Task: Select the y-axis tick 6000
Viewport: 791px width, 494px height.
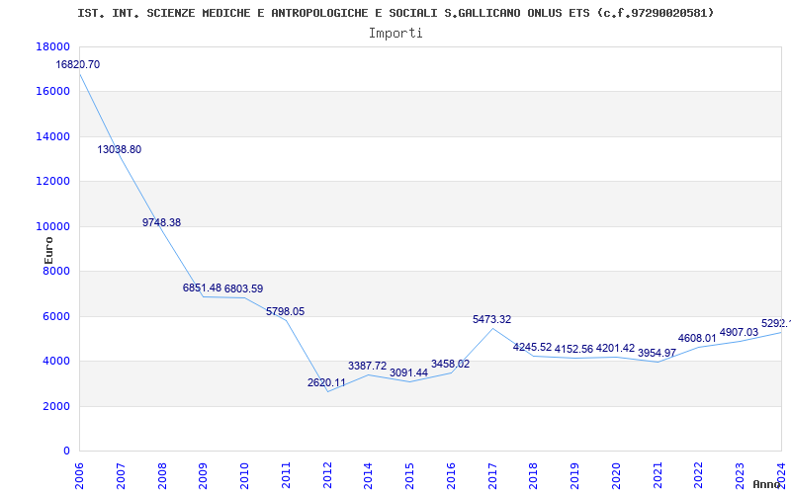Action: [x=56, y=316]
